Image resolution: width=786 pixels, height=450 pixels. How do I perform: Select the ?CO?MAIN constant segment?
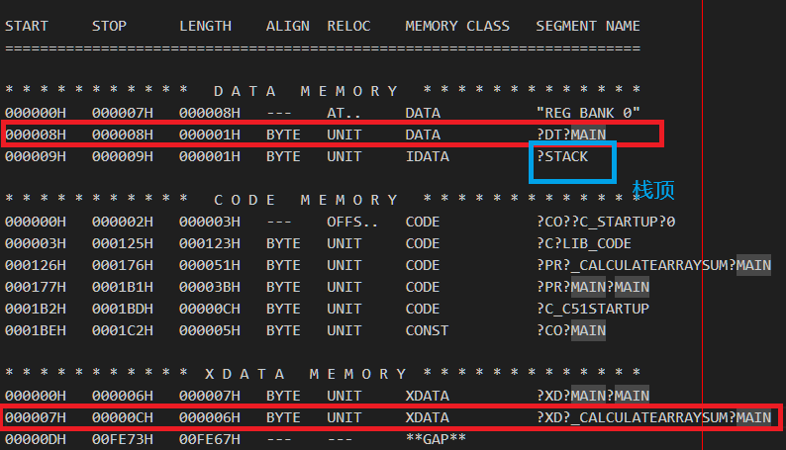(x=570, y=330)
